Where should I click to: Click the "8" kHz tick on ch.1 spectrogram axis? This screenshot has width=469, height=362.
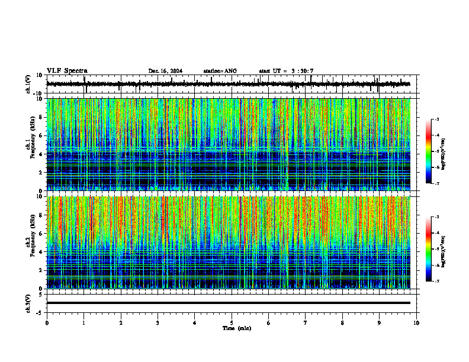click(x=41, y=117)
